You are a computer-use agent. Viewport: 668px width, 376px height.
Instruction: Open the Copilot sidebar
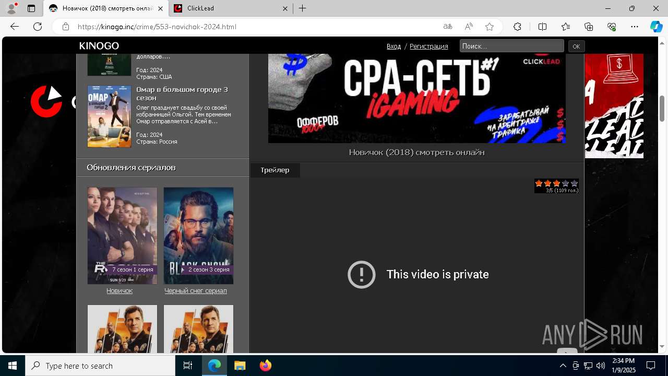coord(656,27)
